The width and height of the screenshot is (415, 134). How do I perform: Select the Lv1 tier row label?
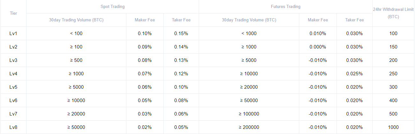[x=13, y=33]
